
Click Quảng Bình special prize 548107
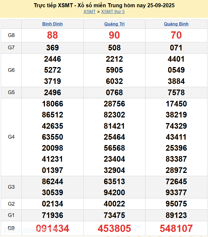[176, 228]
